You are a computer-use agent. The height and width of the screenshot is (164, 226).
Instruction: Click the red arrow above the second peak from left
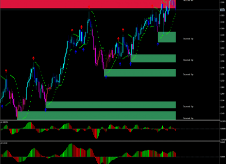33,58
